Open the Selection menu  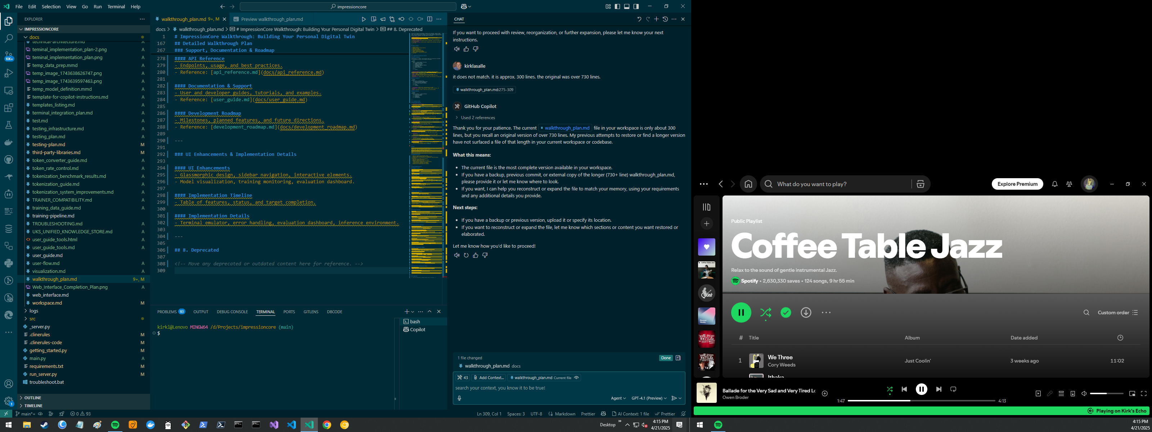(x=51, y=7)
